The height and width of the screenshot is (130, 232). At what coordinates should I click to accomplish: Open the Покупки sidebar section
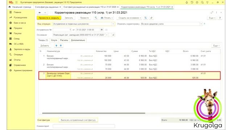18,33
